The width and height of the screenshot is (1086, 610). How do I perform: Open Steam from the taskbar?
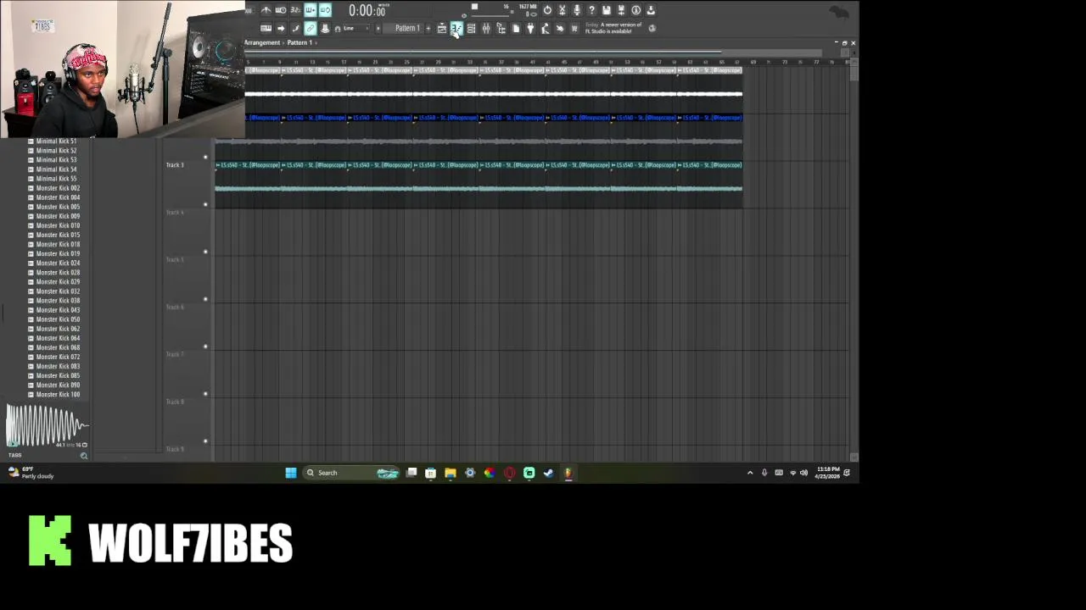point(548,473)
